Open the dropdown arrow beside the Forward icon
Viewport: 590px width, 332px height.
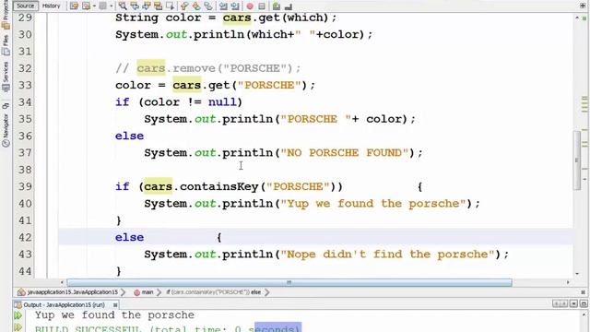point(111,6)
